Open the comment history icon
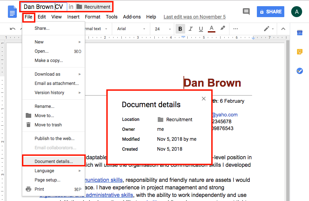The image size is (309, 201). click(x=246, y=11)
